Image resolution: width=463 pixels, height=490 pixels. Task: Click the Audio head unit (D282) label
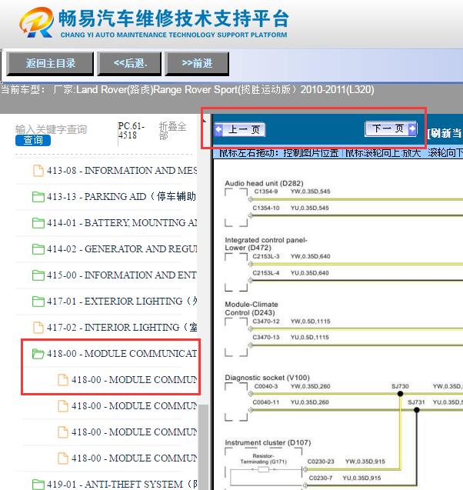pyautogui.click(x=264, y=183)
